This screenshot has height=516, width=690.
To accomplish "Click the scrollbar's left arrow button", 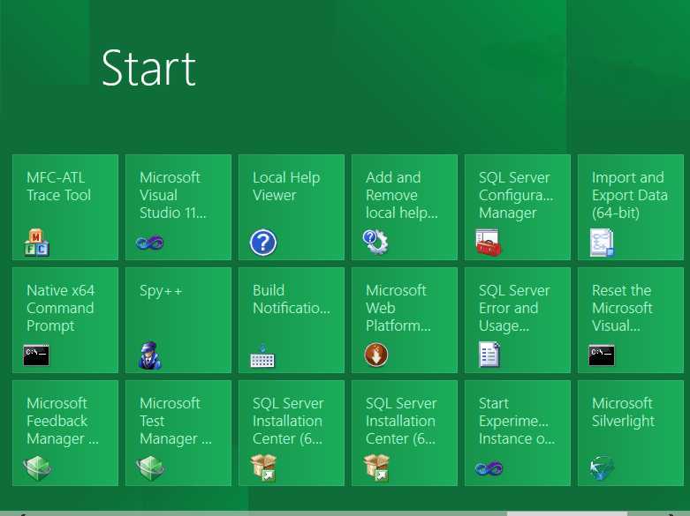I will pos(22,513).
